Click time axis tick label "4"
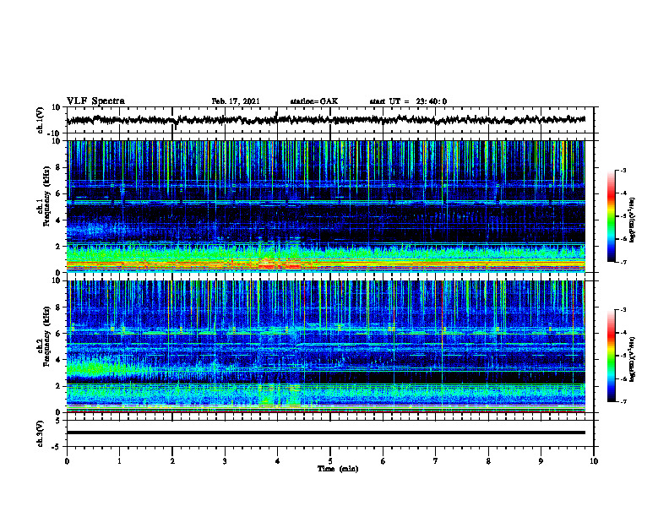 (x=278, y=461)
